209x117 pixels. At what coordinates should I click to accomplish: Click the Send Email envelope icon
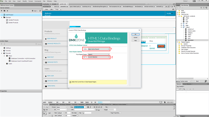46,86
